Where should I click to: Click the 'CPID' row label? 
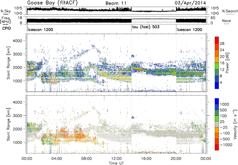click(x=7, y=28)
